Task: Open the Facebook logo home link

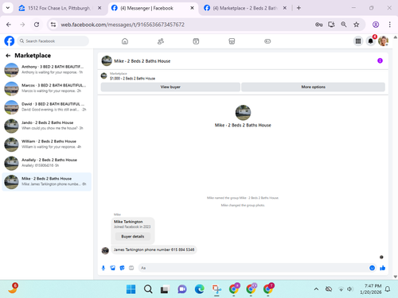Action: (10, 41)
